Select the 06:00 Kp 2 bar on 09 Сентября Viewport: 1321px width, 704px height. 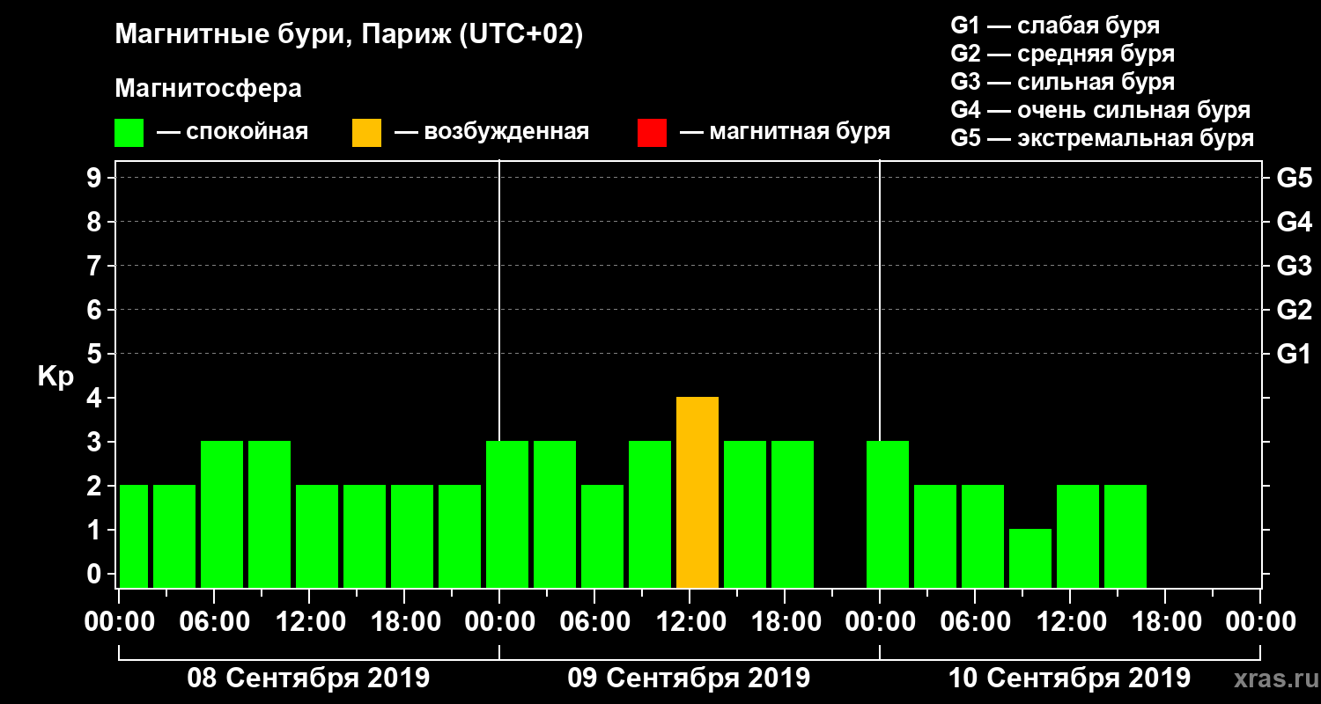pos(602,537)
